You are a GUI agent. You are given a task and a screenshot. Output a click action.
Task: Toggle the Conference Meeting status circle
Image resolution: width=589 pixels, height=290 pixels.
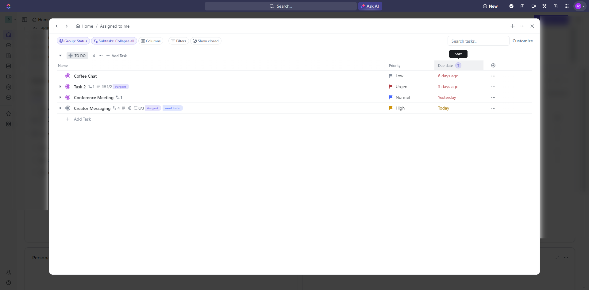tap(68, 97)
